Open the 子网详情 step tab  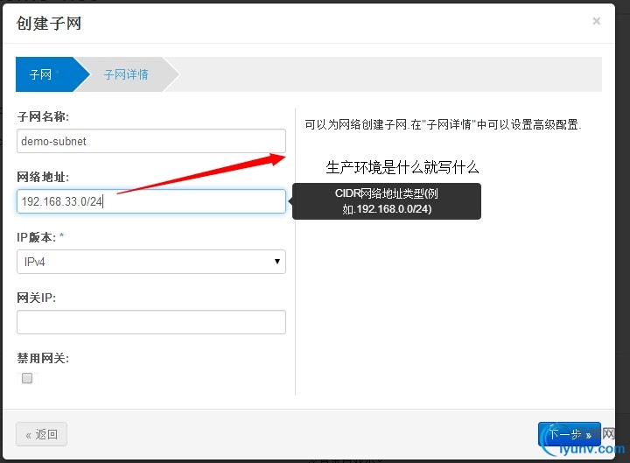coord(126,74)
